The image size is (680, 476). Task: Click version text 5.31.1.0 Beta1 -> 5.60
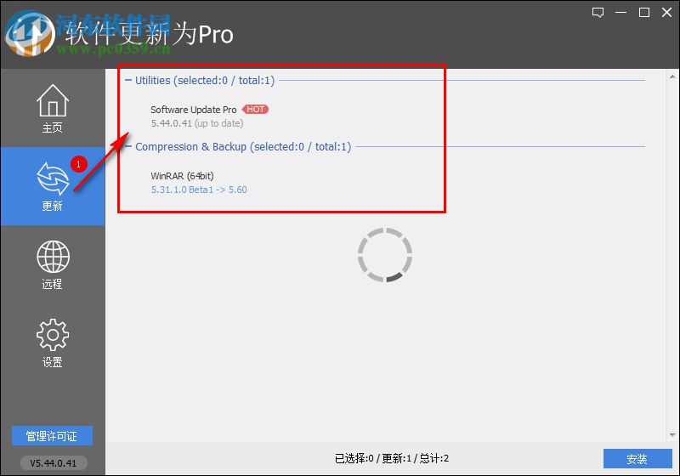199,190
